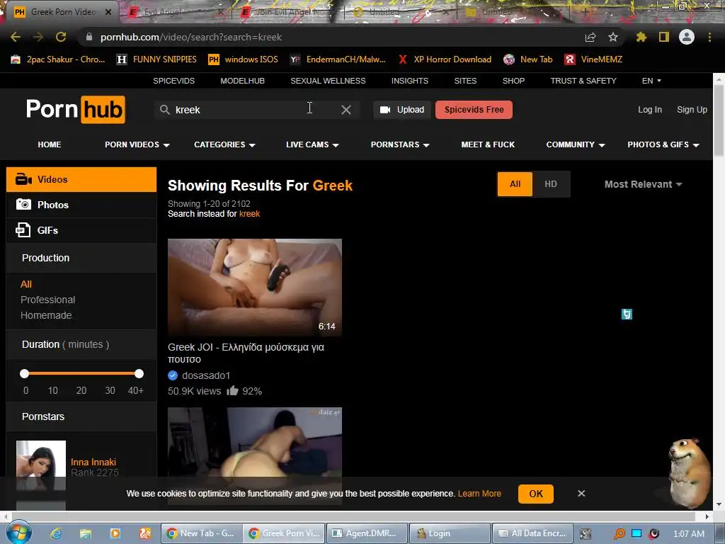
Task: Open the 2pac Shakur bookmark
Action: click(x=58, y=59)
